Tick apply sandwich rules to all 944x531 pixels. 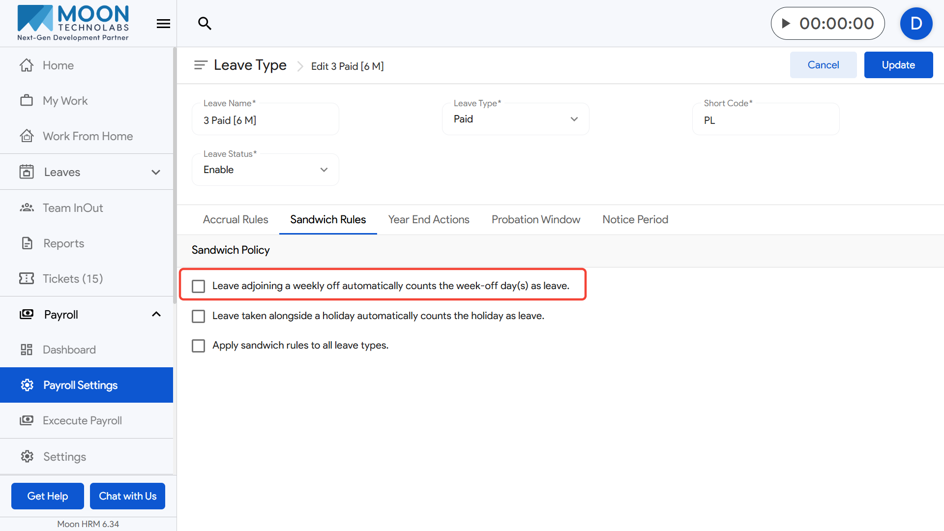coord(198,346)
